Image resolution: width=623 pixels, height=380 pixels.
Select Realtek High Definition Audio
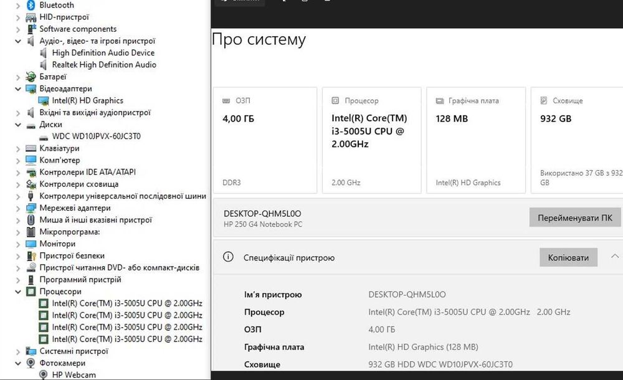click(x=104, y=65)
